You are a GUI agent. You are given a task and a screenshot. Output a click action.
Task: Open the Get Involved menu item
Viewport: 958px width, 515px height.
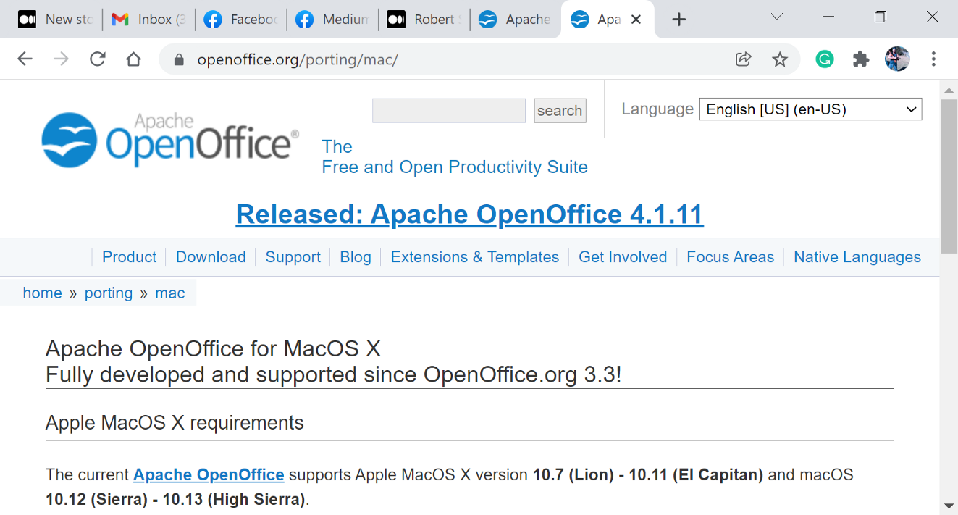pyautogui.click(x=623, y=257)
